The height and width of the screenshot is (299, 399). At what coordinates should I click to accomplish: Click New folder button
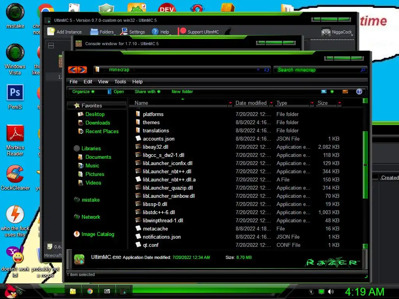(182, 91)
